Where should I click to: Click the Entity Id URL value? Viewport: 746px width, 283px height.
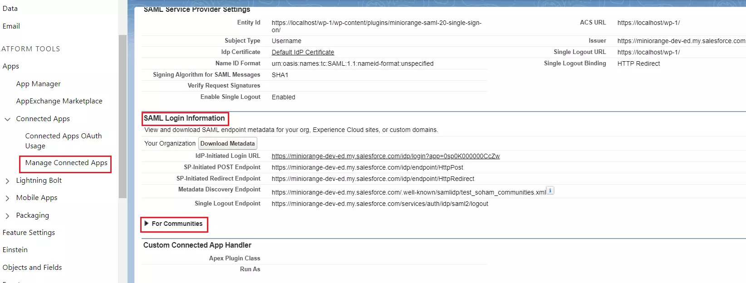click(x=377, y=26)
